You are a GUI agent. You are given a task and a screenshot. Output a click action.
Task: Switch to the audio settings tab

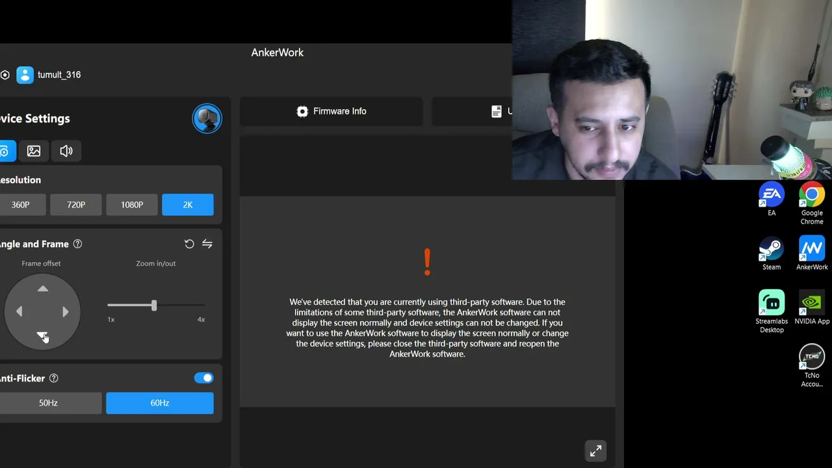(x=66, y=151)
